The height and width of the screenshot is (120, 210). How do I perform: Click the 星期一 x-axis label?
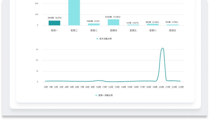pyautogui.click(x=54, y=30)
